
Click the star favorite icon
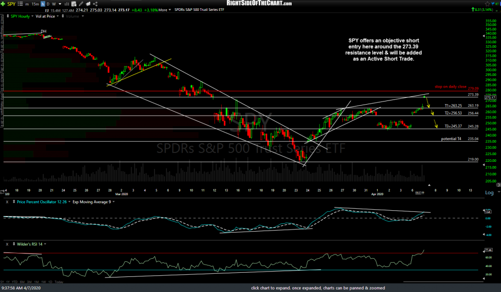coord(487,4)
